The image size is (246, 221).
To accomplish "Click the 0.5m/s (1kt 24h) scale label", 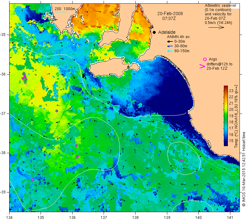I will click(x=218, y=23).
